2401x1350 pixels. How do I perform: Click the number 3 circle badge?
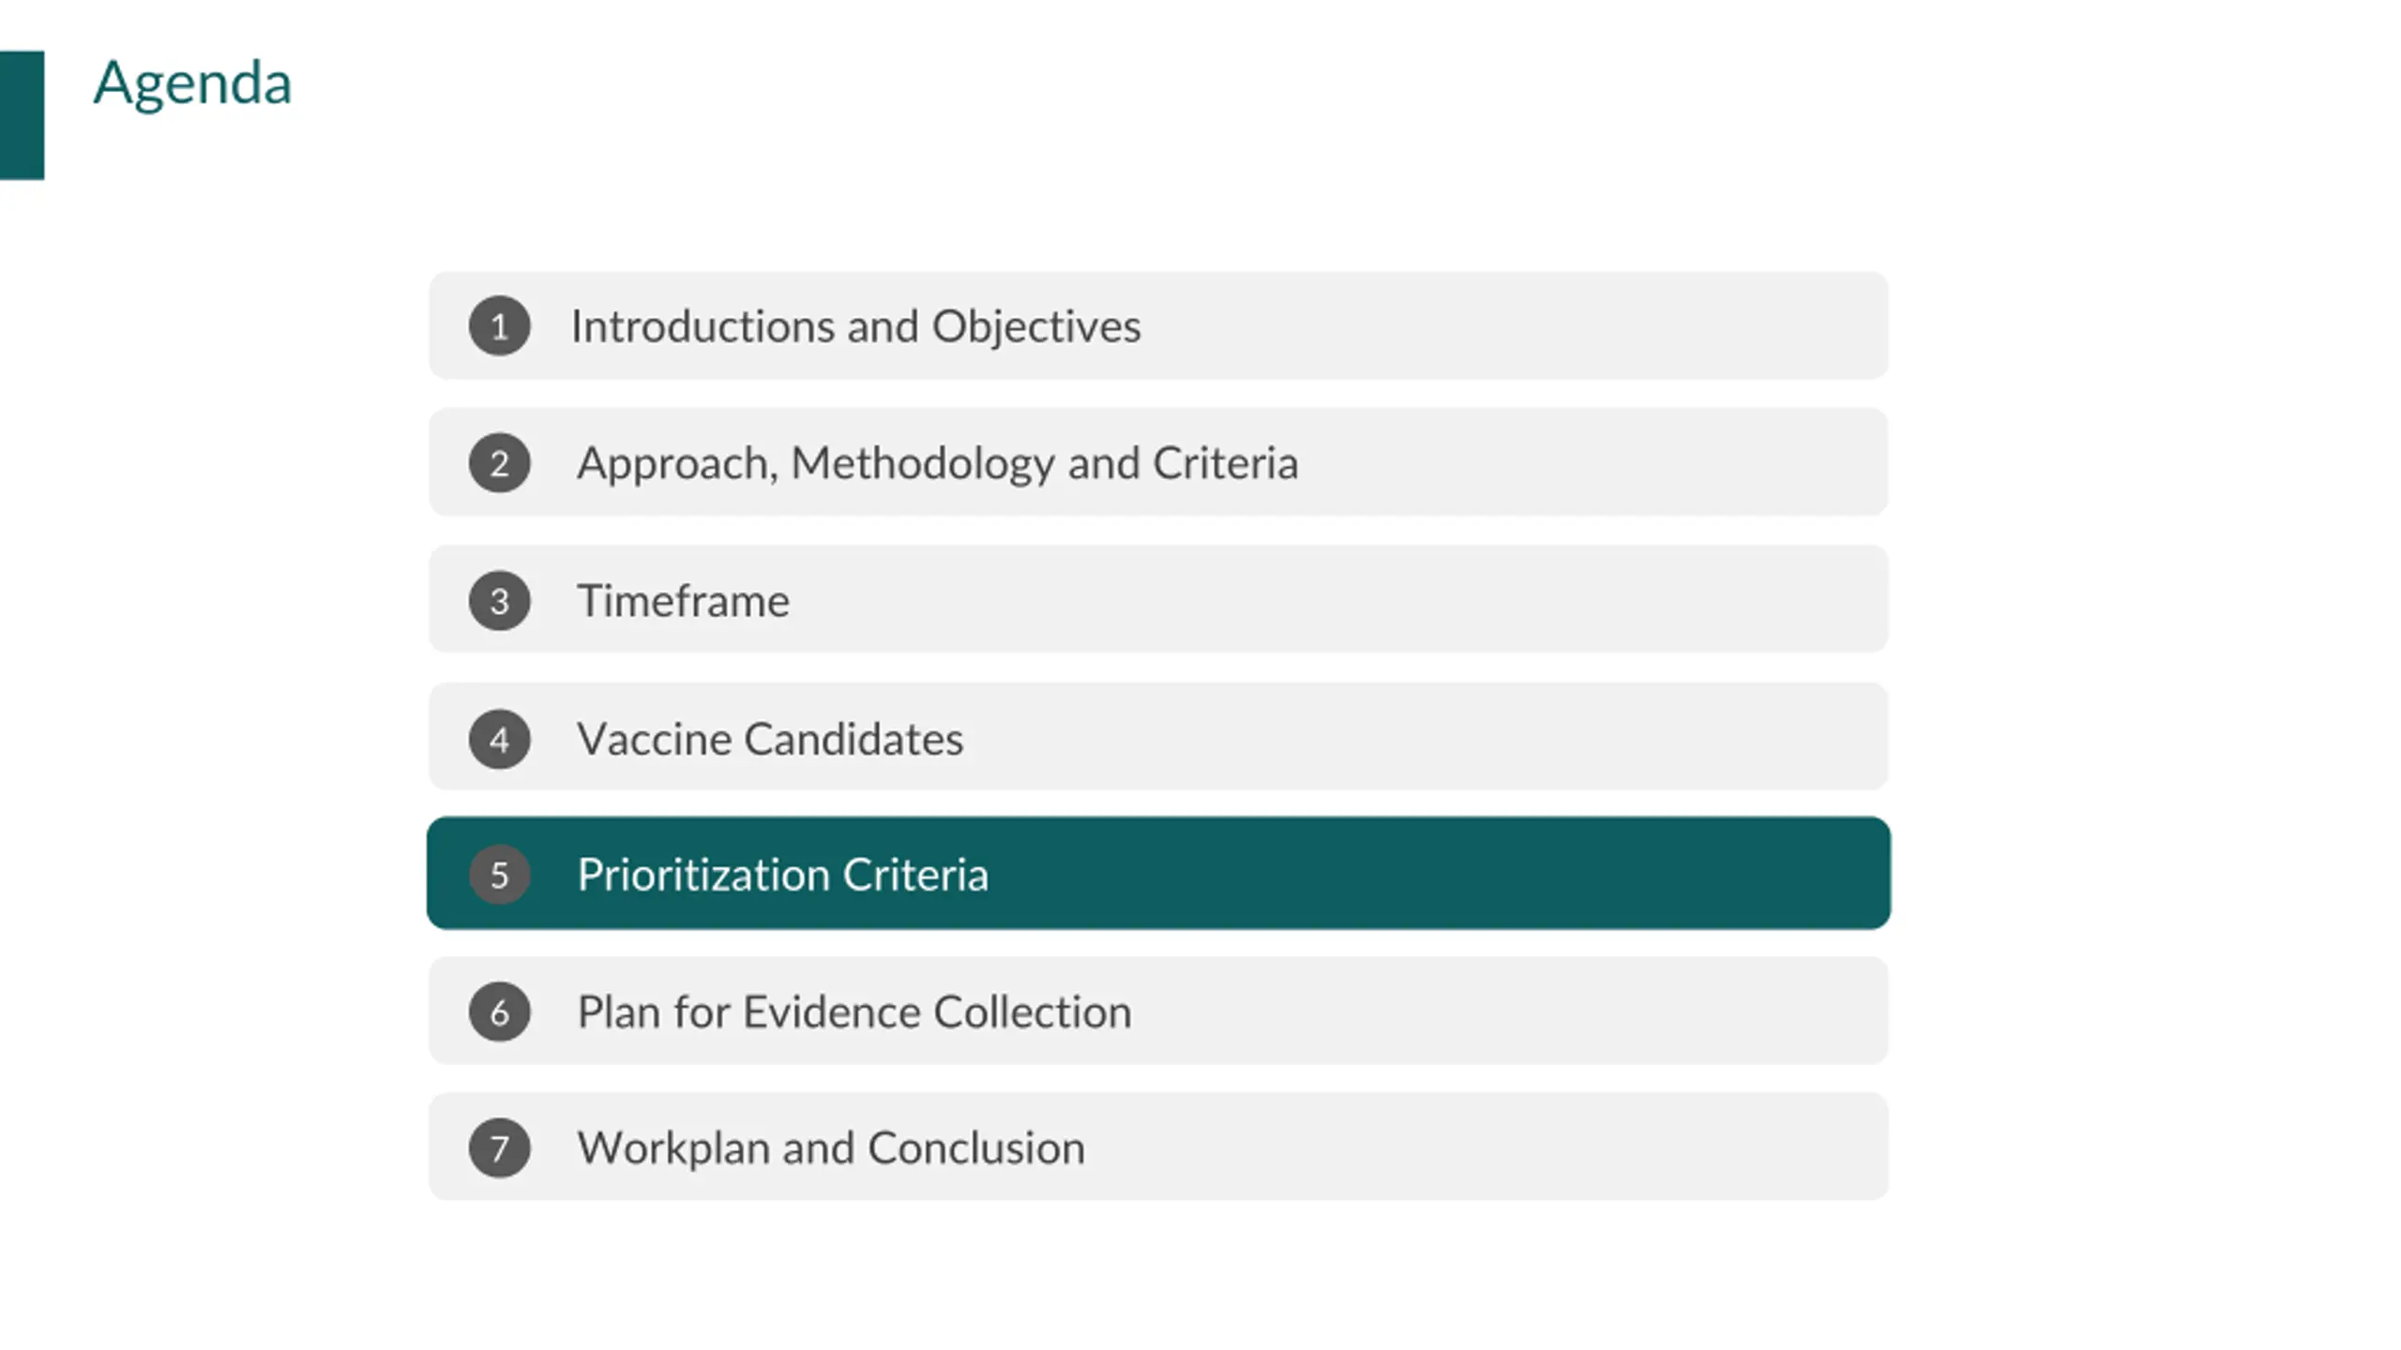(499, 601)
